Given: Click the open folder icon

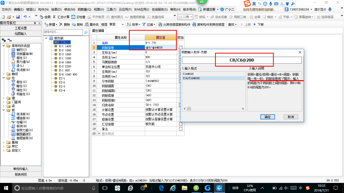Looking at the screenshot, I should [x=9, y=17].
